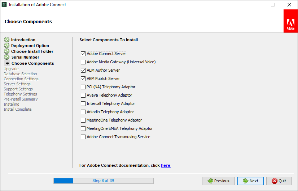Click the Upgrade step in sidebar
The height and width of the screenshot is (191, 298).
(x=11, y=69)
